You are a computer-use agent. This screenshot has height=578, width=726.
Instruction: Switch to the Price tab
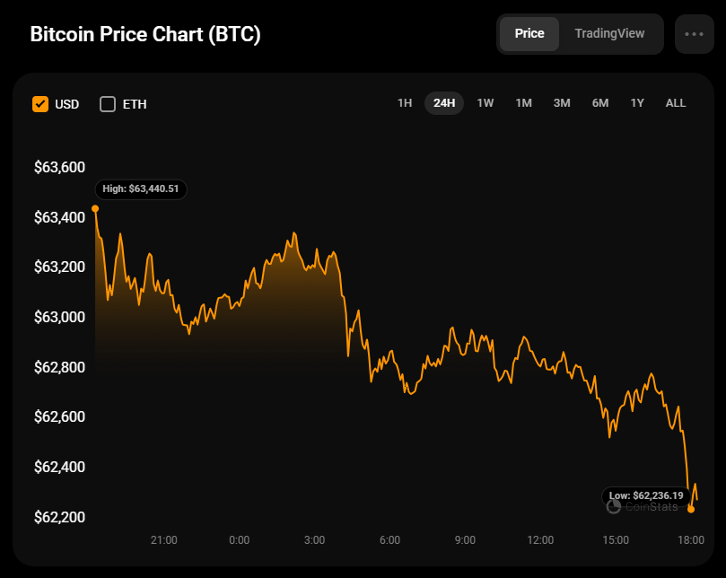pyautogui.click(x=529, y=34)
